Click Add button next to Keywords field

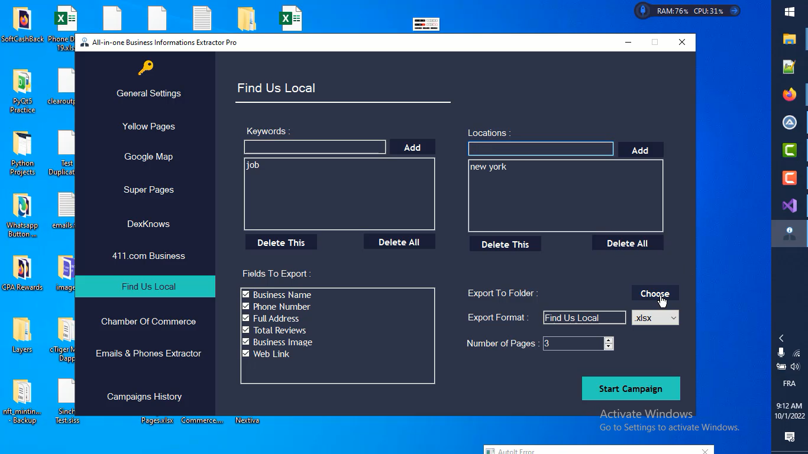(x=412, y=147)
